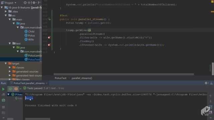
Task: Click the highlighted Maria console output
Action: click(x=29, y=98)
